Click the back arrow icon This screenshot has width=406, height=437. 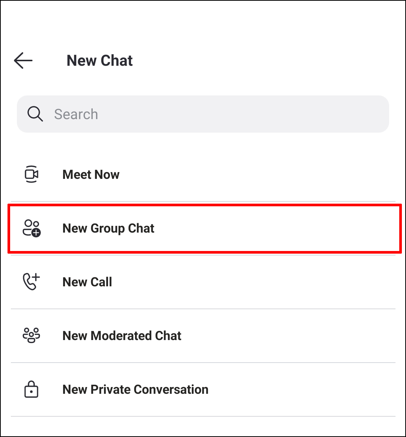click(23, 60)
